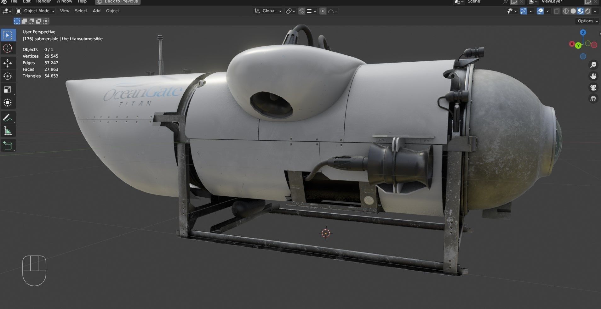This screenshot has height=309, width=601.
Task: Open the Window menu
Action: click(64, 2)
